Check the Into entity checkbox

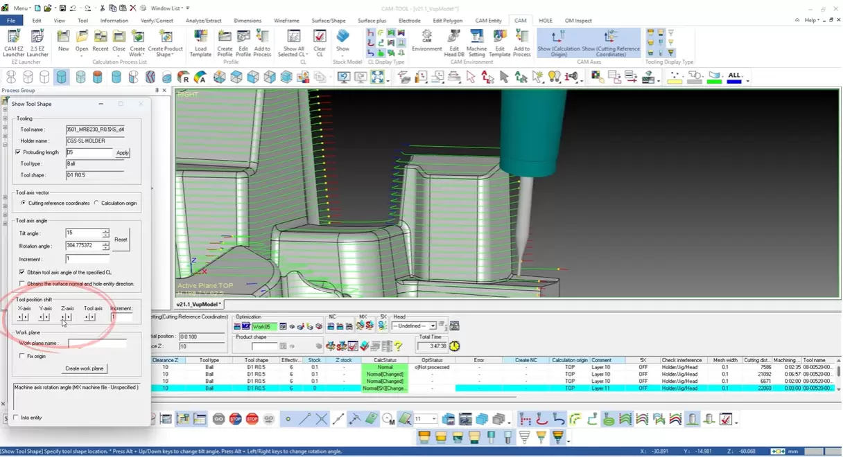click(17, 417)
